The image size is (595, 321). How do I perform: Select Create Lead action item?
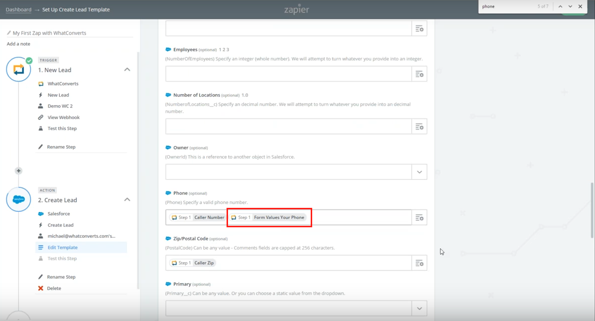pos(60,225)
